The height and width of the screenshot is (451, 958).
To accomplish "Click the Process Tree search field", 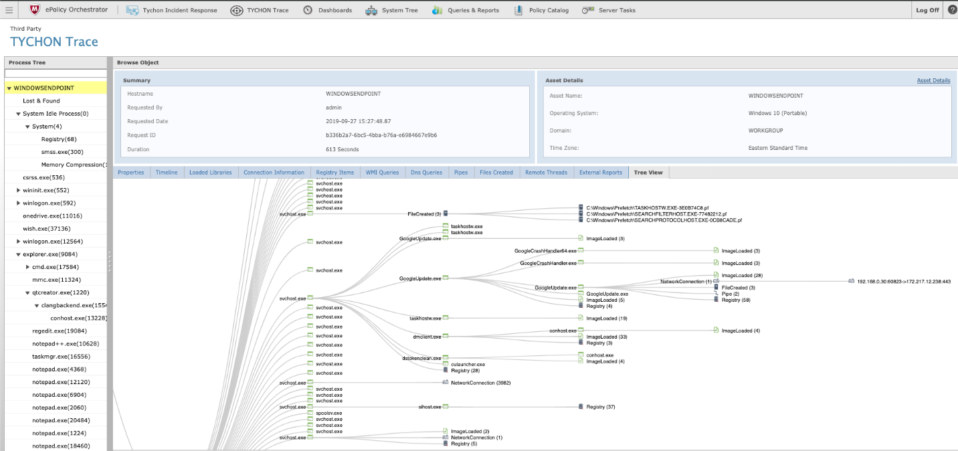I will [x=56, y=74].
